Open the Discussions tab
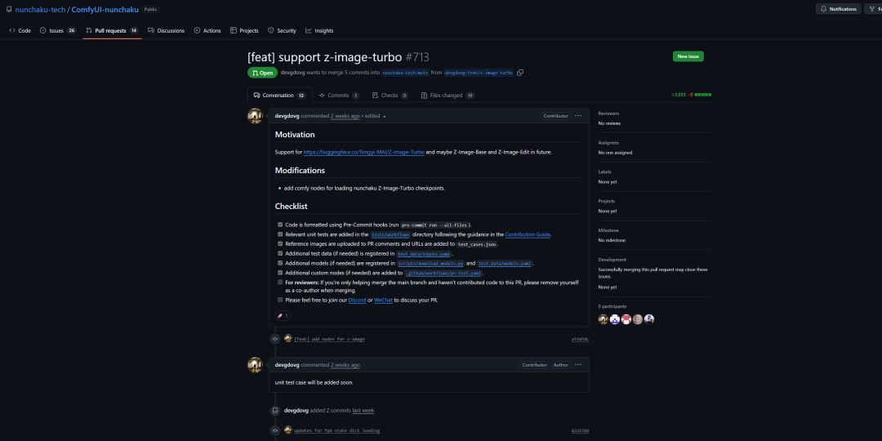Viewport: 882px width, 441px height. pos(166,30)
